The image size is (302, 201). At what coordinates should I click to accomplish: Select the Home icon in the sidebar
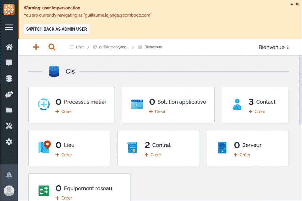pos(9,47)
